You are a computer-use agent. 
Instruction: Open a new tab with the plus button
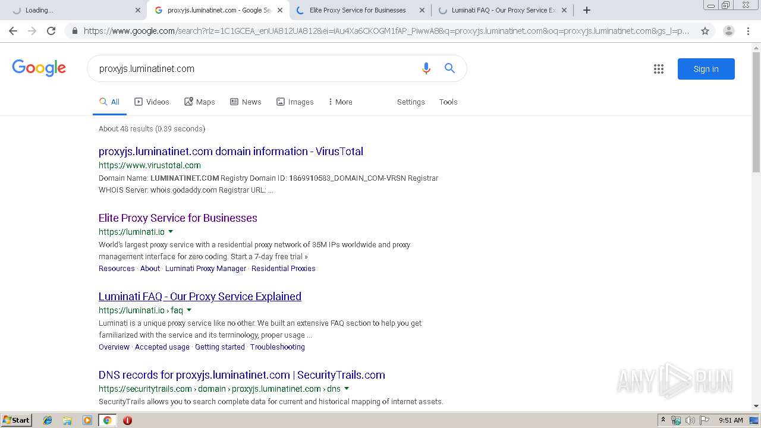pos(587,10)
